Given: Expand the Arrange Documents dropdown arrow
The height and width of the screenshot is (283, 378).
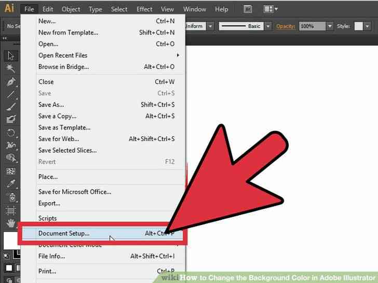Looking at the screenshot, I should click(276, 9).
